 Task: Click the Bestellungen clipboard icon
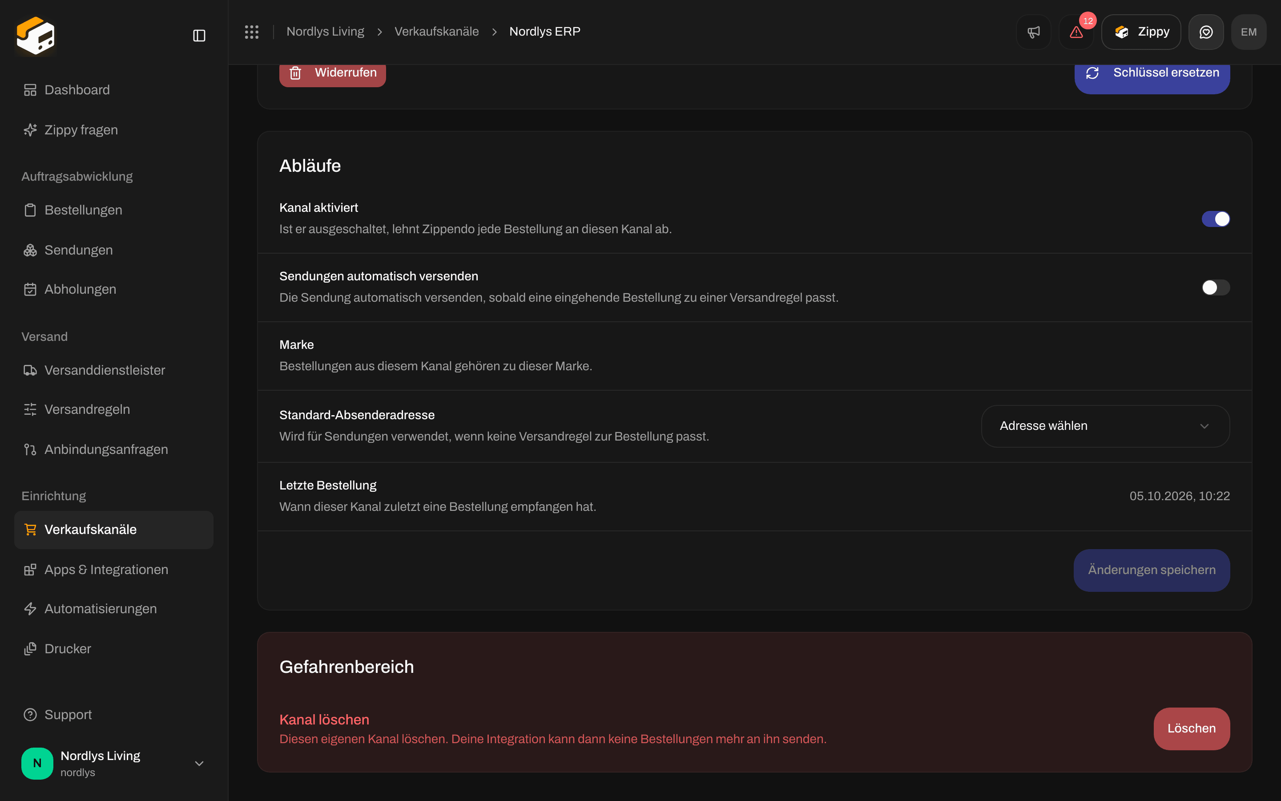coord(30,210)
